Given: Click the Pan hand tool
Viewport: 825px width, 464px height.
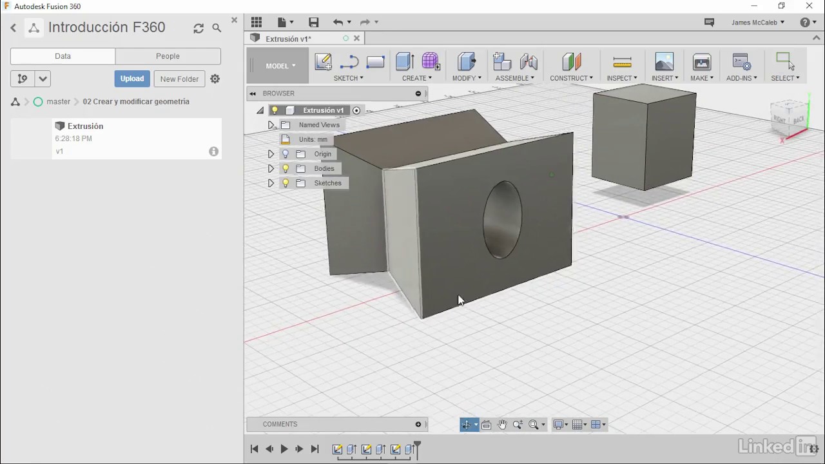Looking at the screenshot, I should click(502, 425).
